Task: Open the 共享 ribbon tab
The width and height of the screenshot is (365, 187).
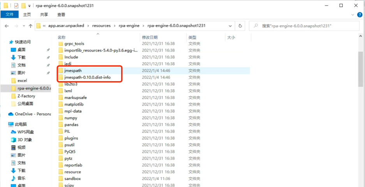Action: tap(44, 14)
